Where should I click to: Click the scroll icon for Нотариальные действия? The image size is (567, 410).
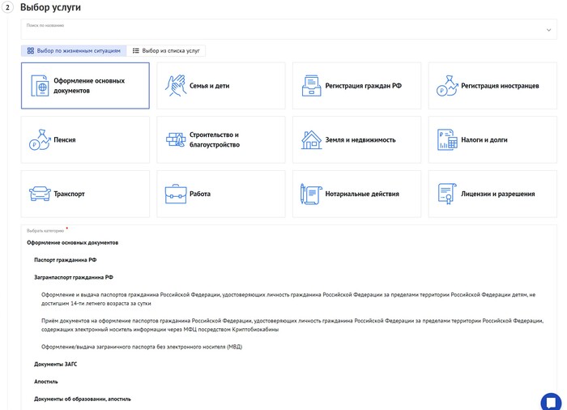[311, 194]
